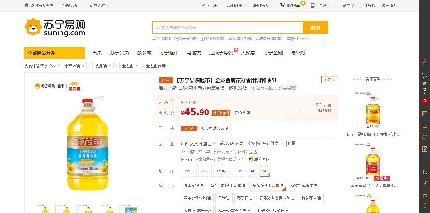Select the 1.6L size option
The image size is (430, 213).
click(x=240, y=171)
